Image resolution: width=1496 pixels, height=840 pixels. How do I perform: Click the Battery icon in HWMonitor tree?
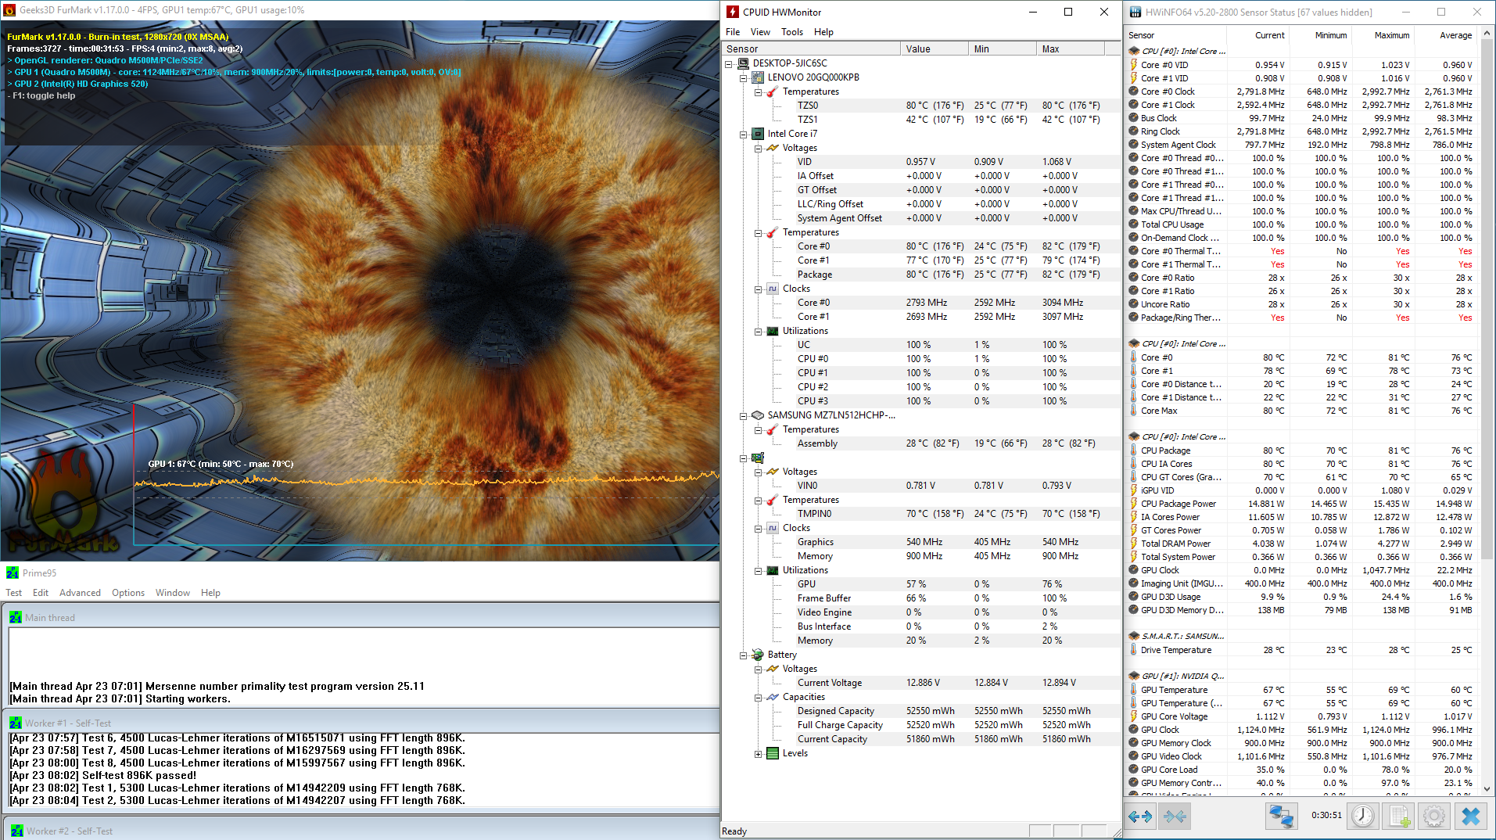click(758, 655)
